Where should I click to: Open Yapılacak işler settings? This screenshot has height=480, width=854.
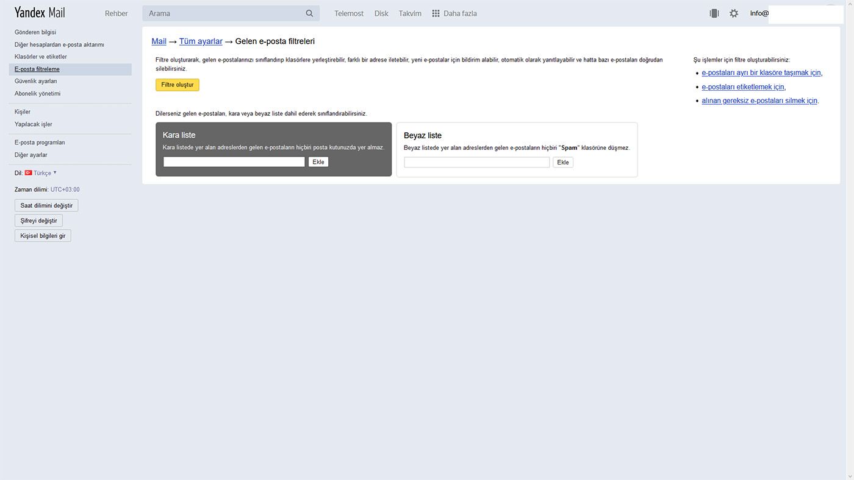pyautogui.click(x=34, y=124)
